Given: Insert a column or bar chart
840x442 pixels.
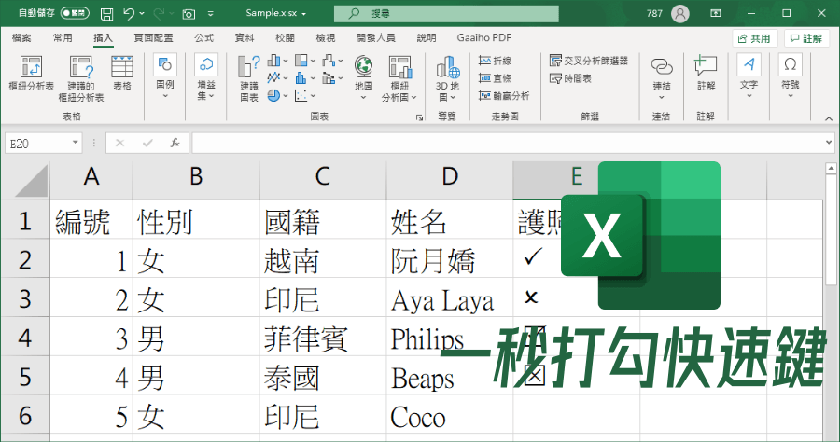Looking at the screenshot, I should (277, 61).
